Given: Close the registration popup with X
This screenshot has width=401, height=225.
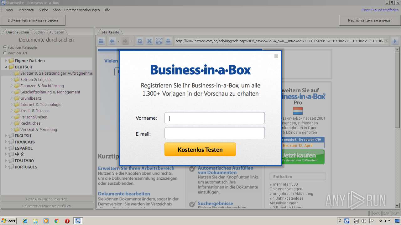Looking at the screenshot, I should 276,56.
